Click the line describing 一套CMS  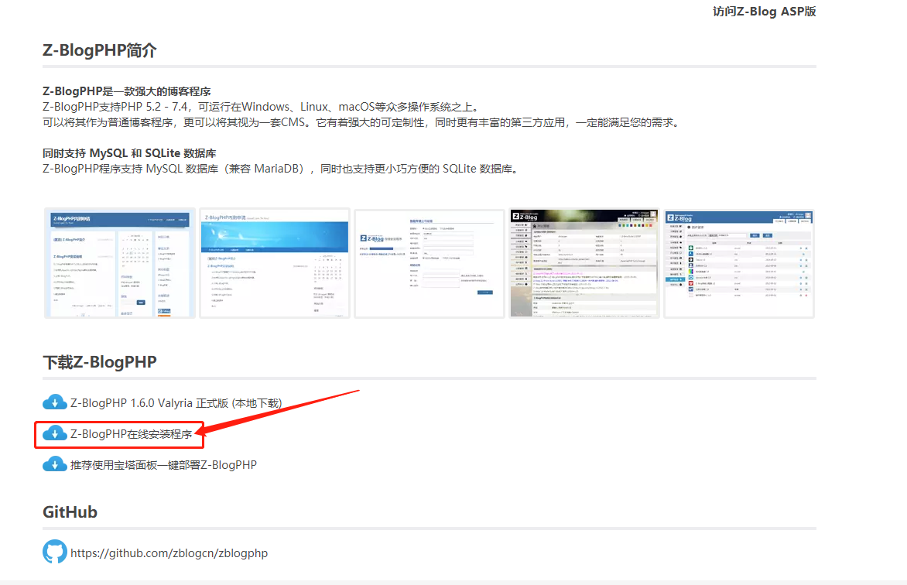362,123
